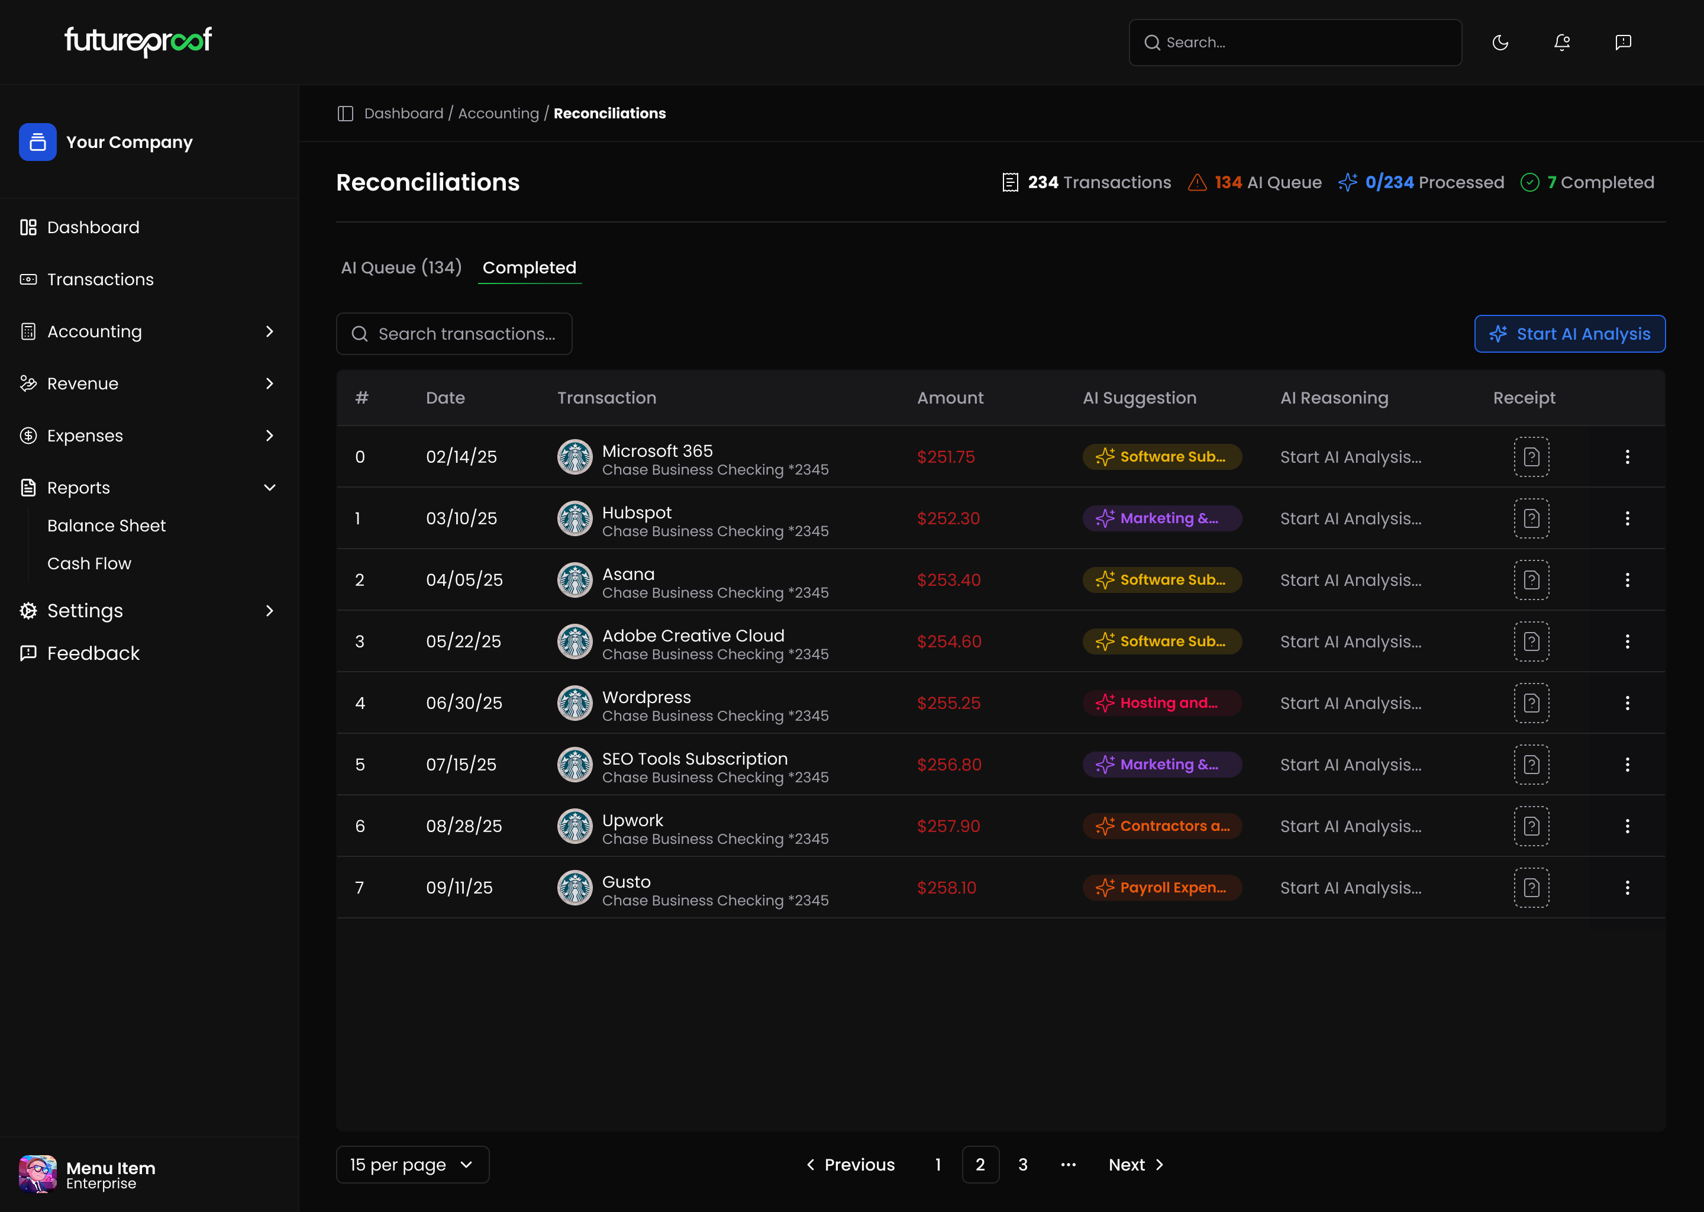Viewport: 1704px width, 1212px height.
Task: Open the header chat message icon
Action: [1623, 43]
